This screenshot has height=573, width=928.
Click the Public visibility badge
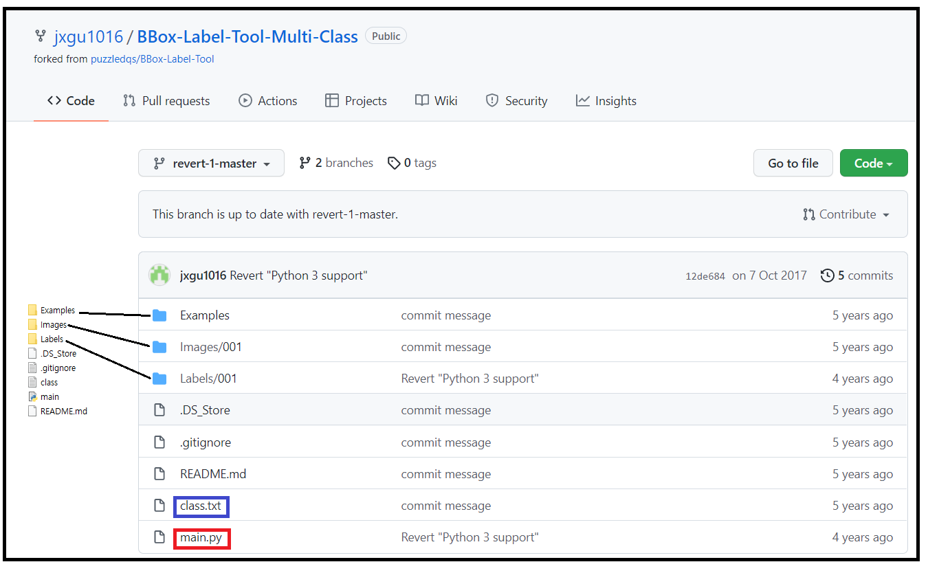[x=386, y=36]
